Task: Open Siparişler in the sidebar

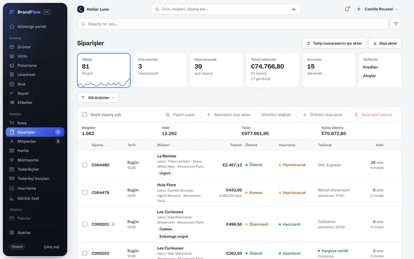Action: click(35, 132)
